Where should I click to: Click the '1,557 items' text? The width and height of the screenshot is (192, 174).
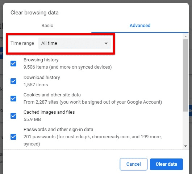tap(36, 85)
